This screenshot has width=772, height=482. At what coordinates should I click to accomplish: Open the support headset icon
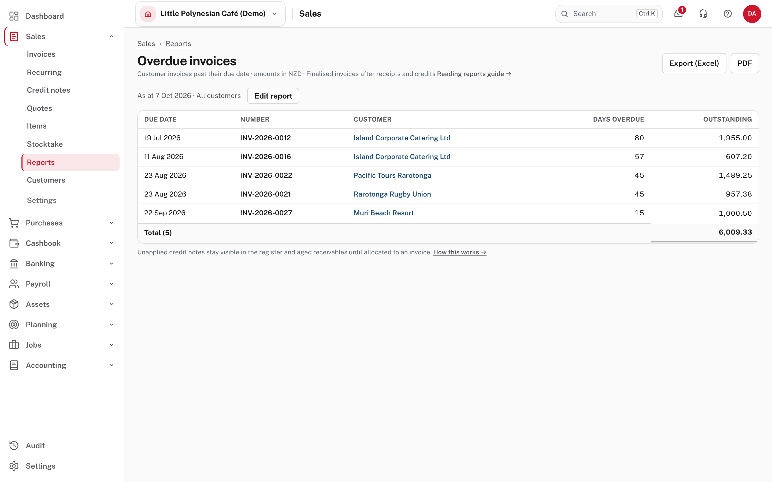point(703,14)
